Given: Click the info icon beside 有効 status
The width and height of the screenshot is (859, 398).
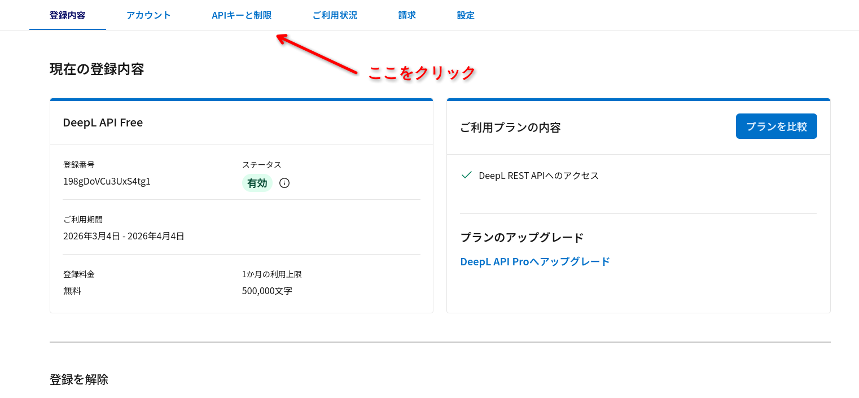Looking at the screenshot, I should (x=284, y=183).
